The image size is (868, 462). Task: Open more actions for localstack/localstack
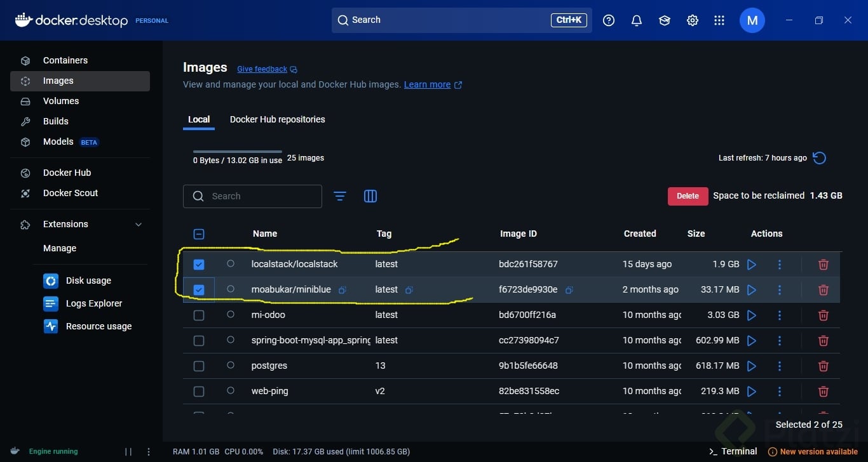(x=780, y=264)
